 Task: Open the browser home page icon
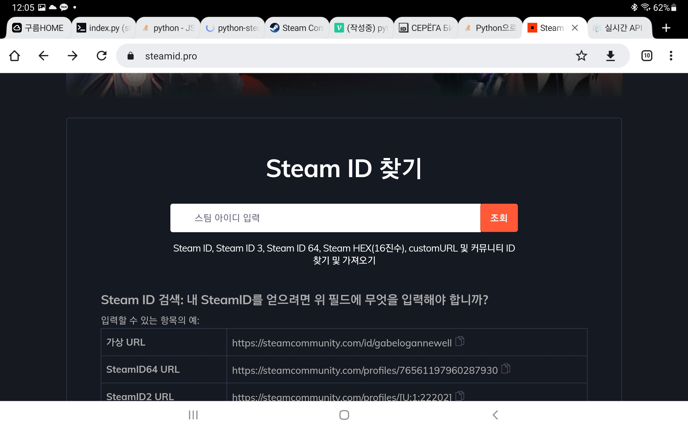point(15,56)
